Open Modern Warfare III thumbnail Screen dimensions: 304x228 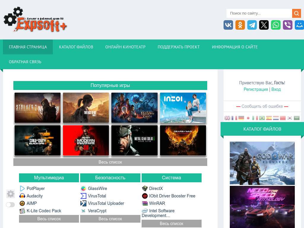pyautogui.click(x=86, y=140)
